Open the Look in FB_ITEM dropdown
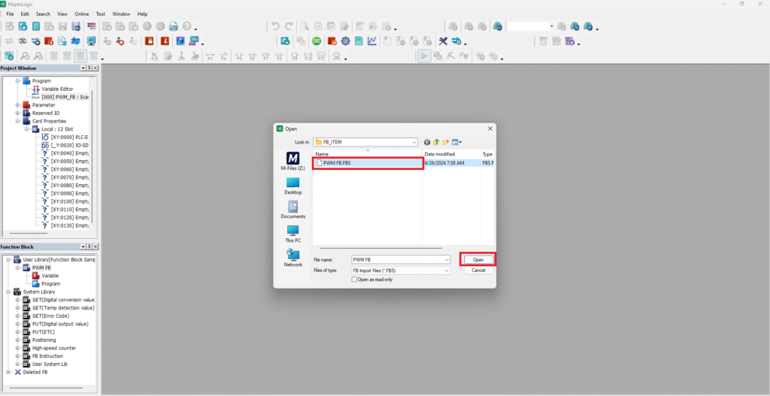 [x=414, y=142]
